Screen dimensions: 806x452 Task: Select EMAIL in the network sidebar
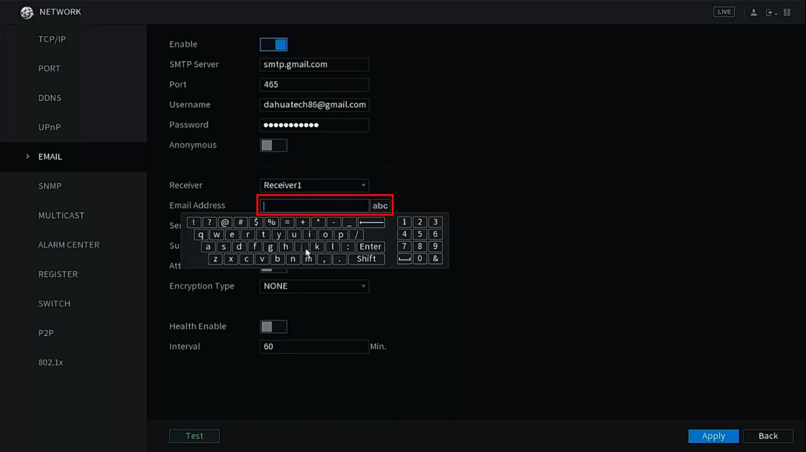(x=73, y=157)
